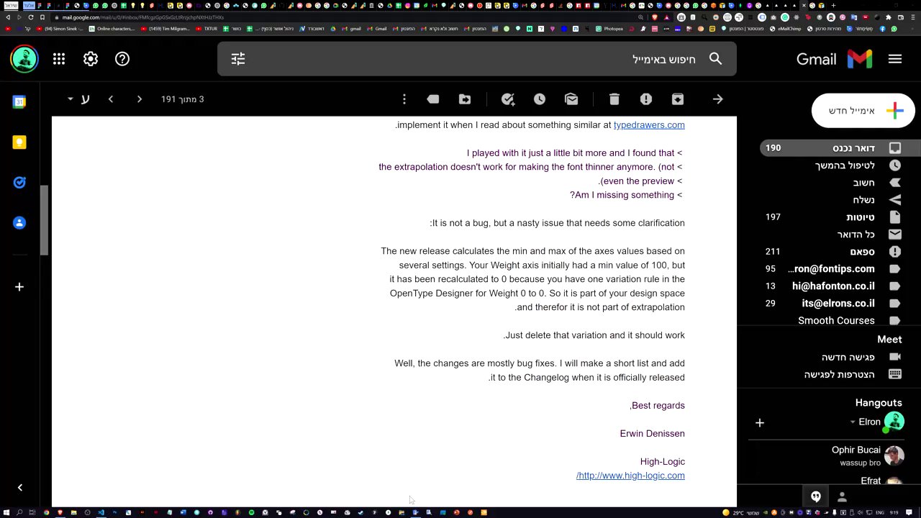Screen dimensions: 921x518
Task: Compose a new email
Action: click(x=863, y=111)
